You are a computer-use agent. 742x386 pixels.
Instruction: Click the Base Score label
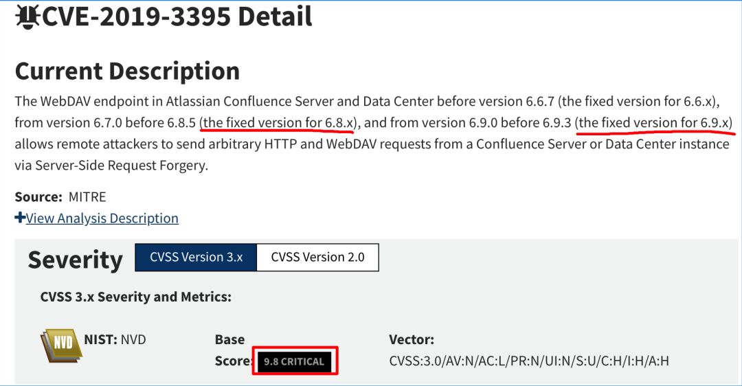point(230,350)
